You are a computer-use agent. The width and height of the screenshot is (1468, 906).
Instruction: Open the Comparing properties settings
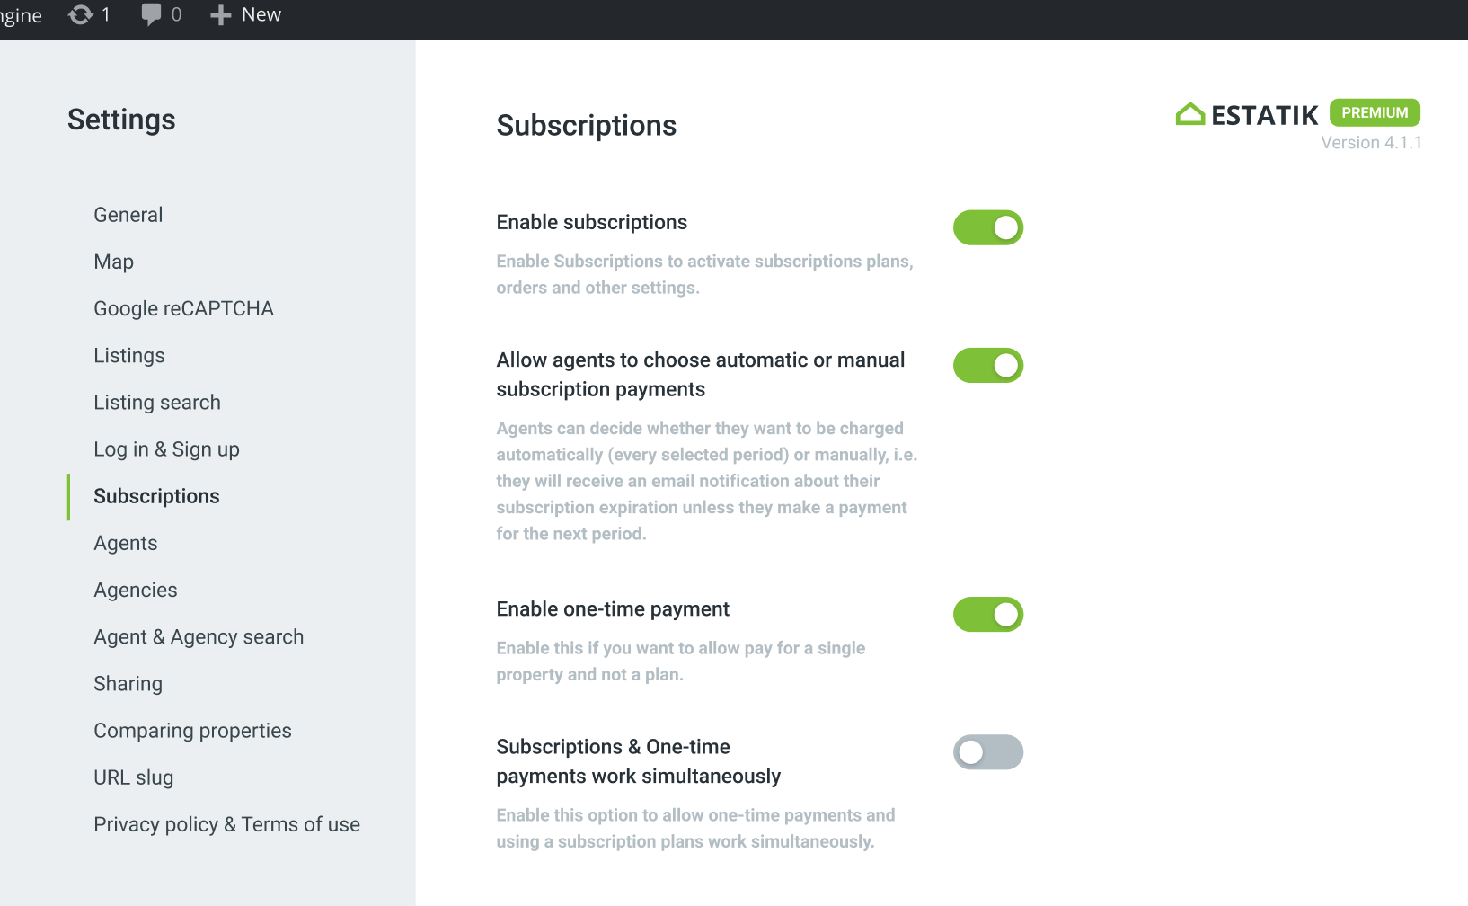point(192,731)
